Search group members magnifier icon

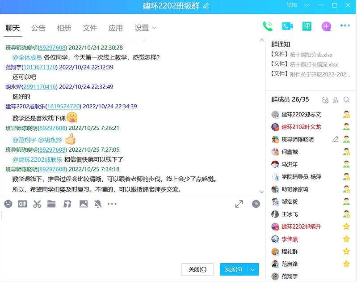click(x=347, y=100)
